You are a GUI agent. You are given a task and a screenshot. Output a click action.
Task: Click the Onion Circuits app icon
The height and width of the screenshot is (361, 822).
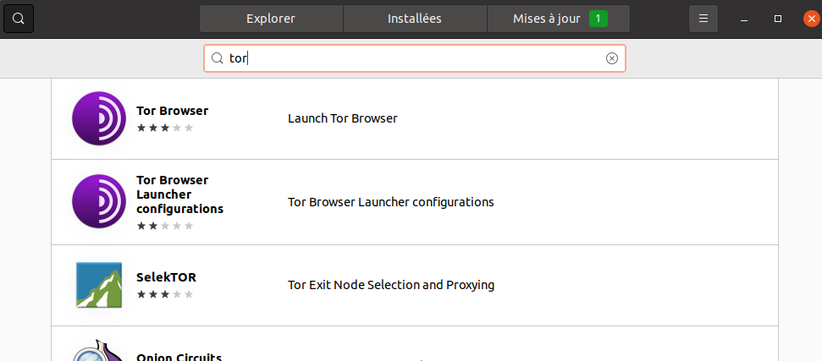100,351
